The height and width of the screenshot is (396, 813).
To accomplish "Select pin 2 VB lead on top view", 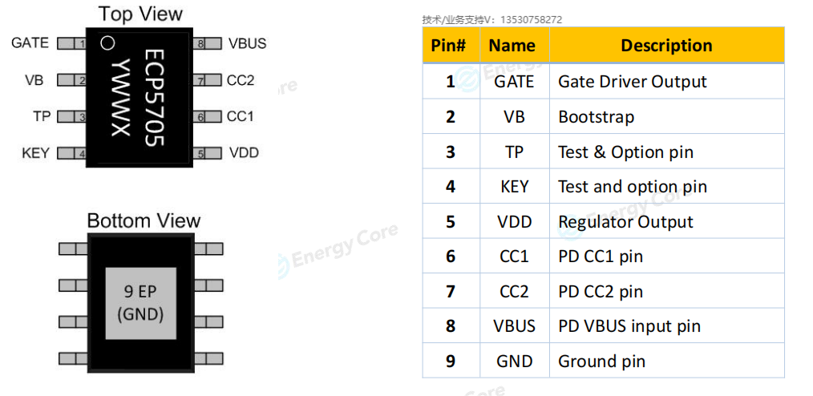I will pos(71,80).
